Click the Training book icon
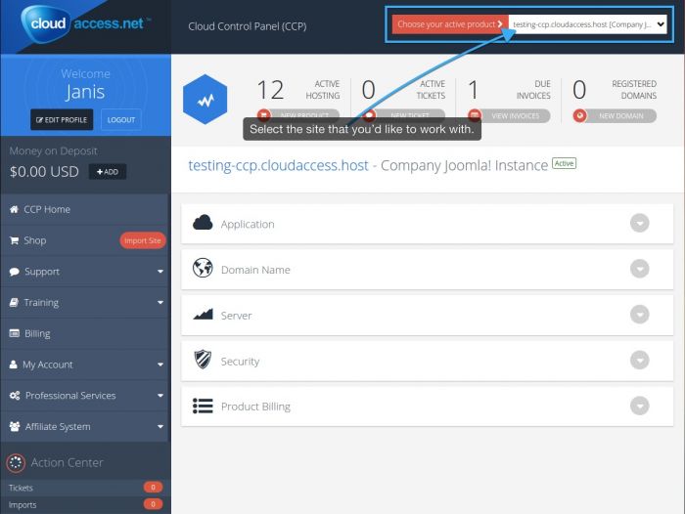The width and height of the screenshot is (685, 514). tap(14, 302)
